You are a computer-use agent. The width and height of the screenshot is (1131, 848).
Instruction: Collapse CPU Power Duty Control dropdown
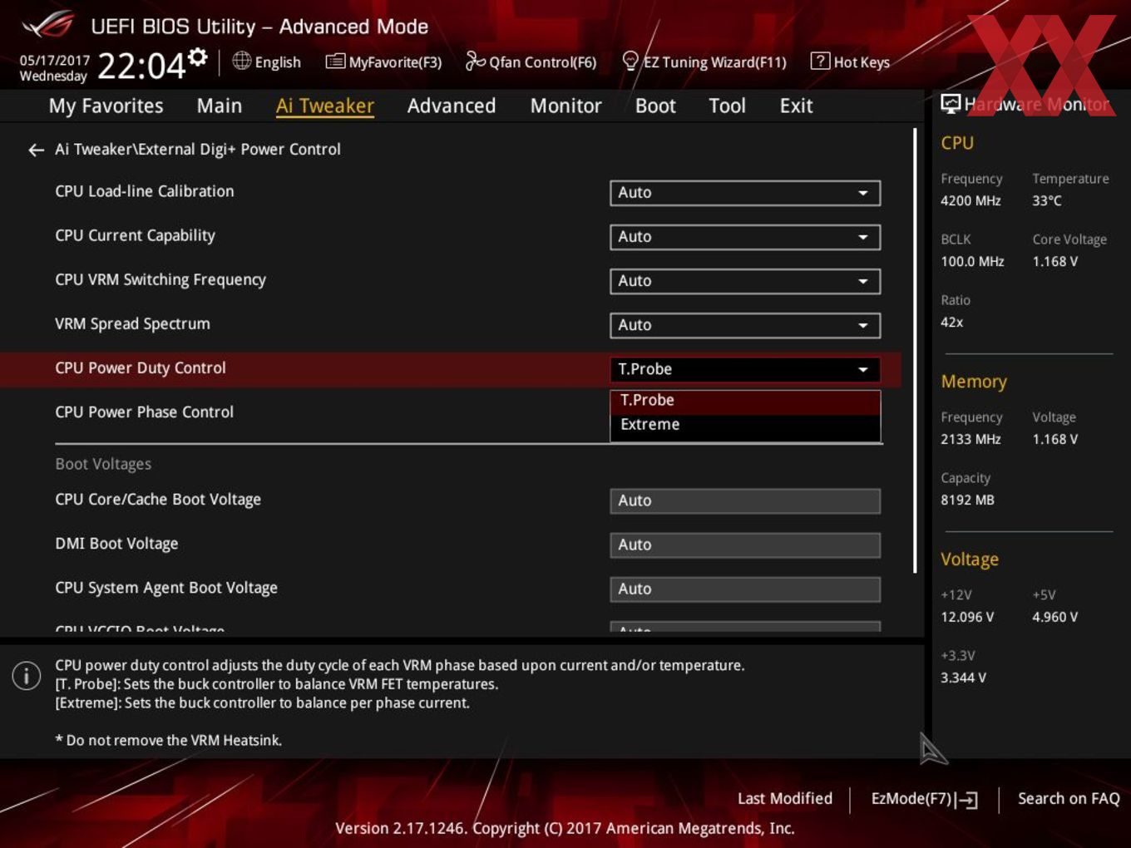coord(745,369)
